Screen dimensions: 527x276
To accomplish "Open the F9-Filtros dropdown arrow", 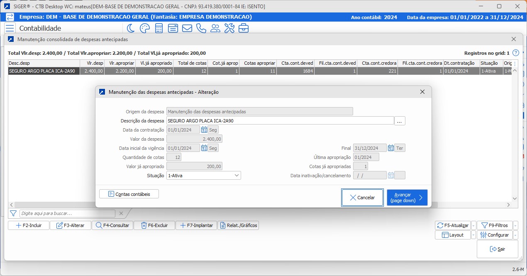I will (515, 225).
